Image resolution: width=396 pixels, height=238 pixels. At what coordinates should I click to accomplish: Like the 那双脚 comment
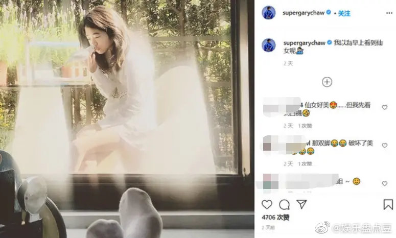point(384,146)
